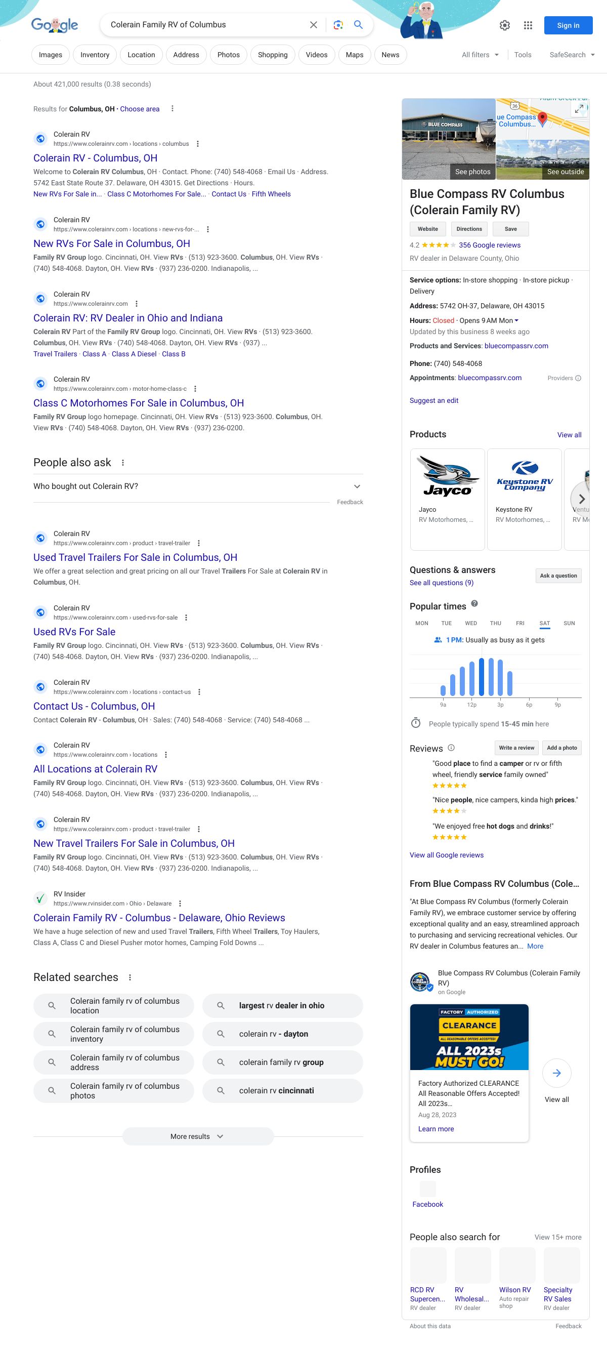Expand the map in the business panel
This screenshot has height=1353, width=607.
tap(579, 109)
